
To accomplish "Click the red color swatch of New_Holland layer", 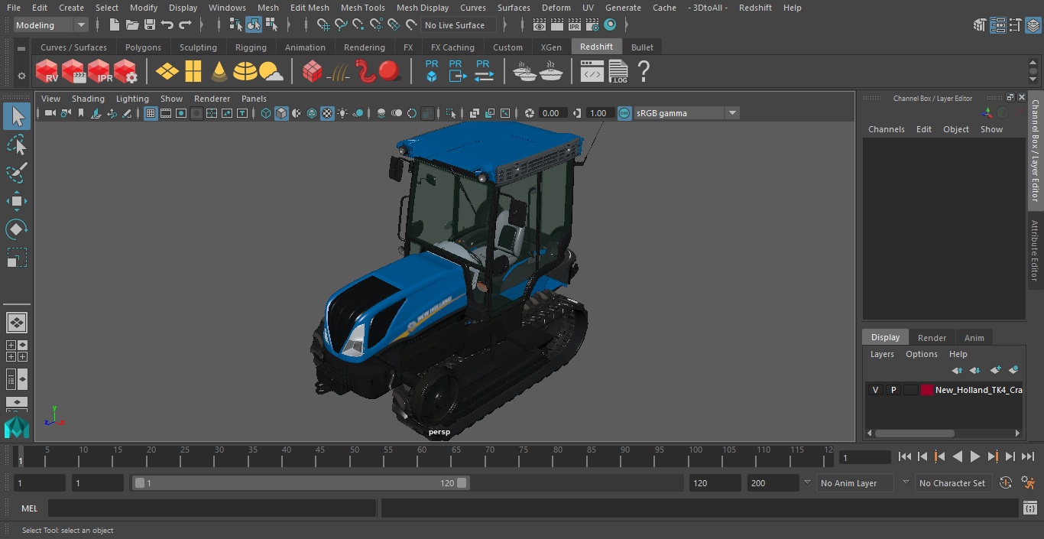I will pyautogui.click(x=927, y=390).
